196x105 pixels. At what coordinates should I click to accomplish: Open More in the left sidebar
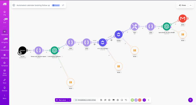pos(5,97)
